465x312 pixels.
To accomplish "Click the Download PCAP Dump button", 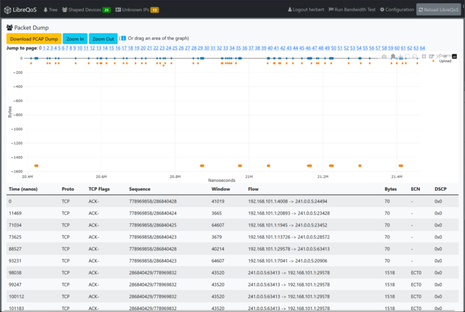I will 34,39.
